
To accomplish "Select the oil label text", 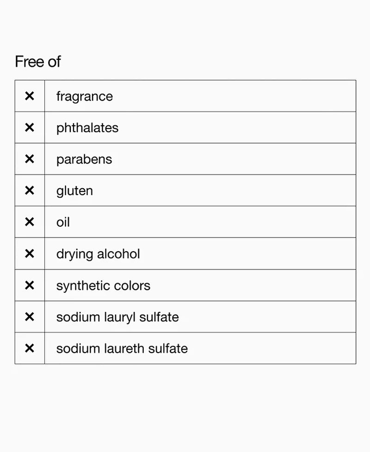I will click(63, 223).
